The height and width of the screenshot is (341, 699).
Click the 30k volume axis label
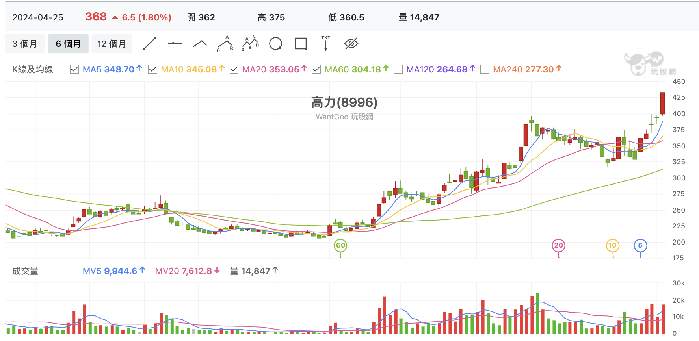click(679, 283)
